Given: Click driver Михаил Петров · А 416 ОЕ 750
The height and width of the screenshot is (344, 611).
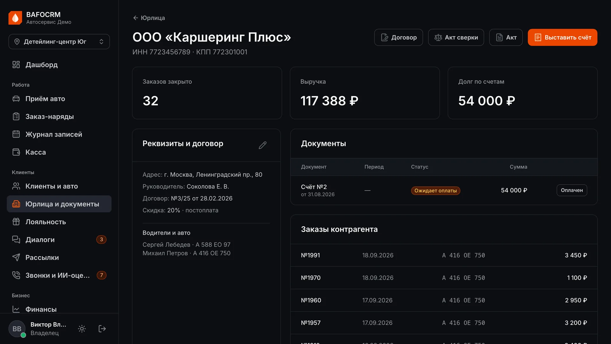Looking at the screenshot, I should (x=186, y=253).
